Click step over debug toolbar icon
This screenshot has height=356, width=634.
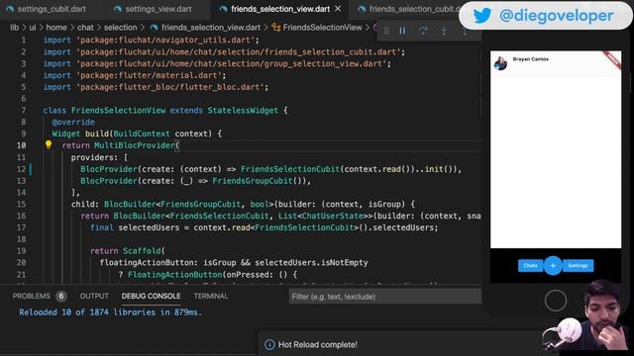(x=423, y=31)
